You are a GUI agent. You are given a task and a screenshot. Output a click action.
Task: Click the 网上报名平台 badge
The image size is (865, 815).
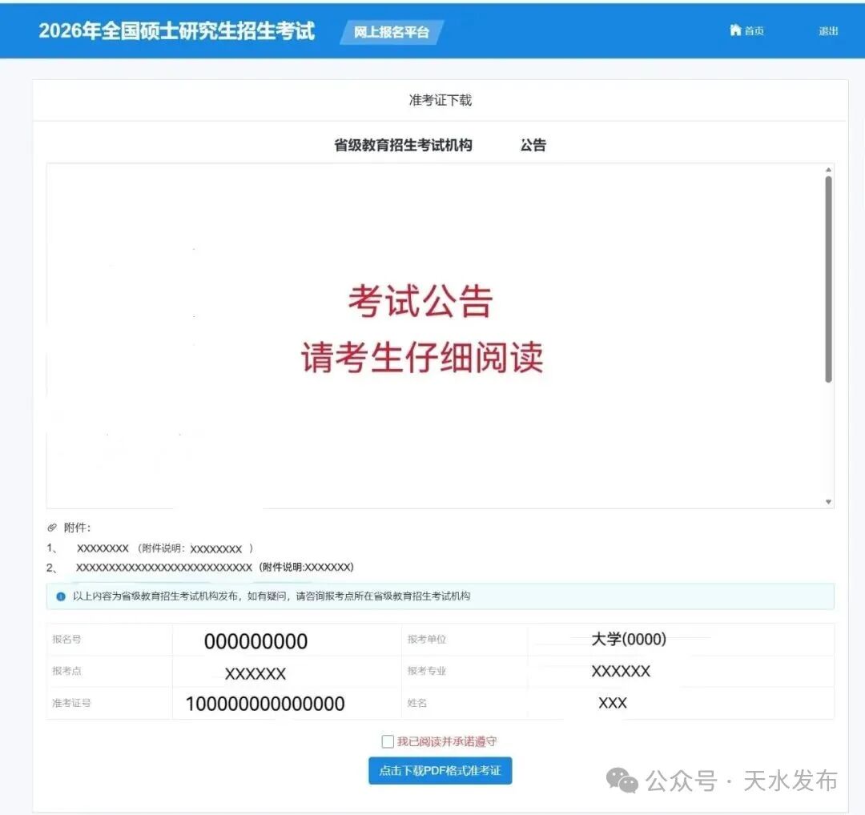point(392,32)
